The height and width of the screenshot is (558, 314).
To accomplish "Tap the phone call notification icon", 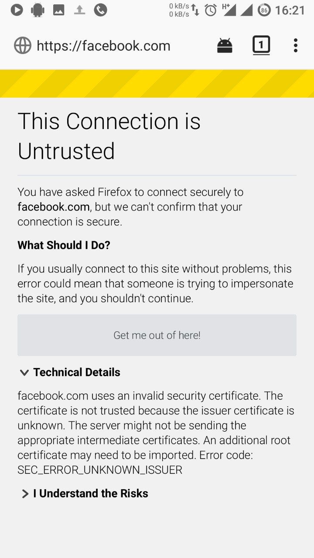I will (x=100, y=10).
